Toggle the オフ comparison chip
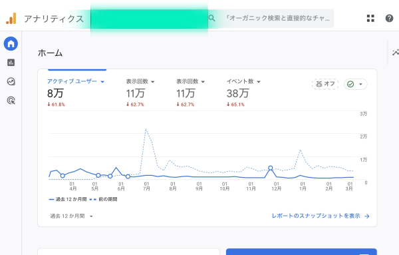The width and height of the screenshot is (399, 255). 325,84
